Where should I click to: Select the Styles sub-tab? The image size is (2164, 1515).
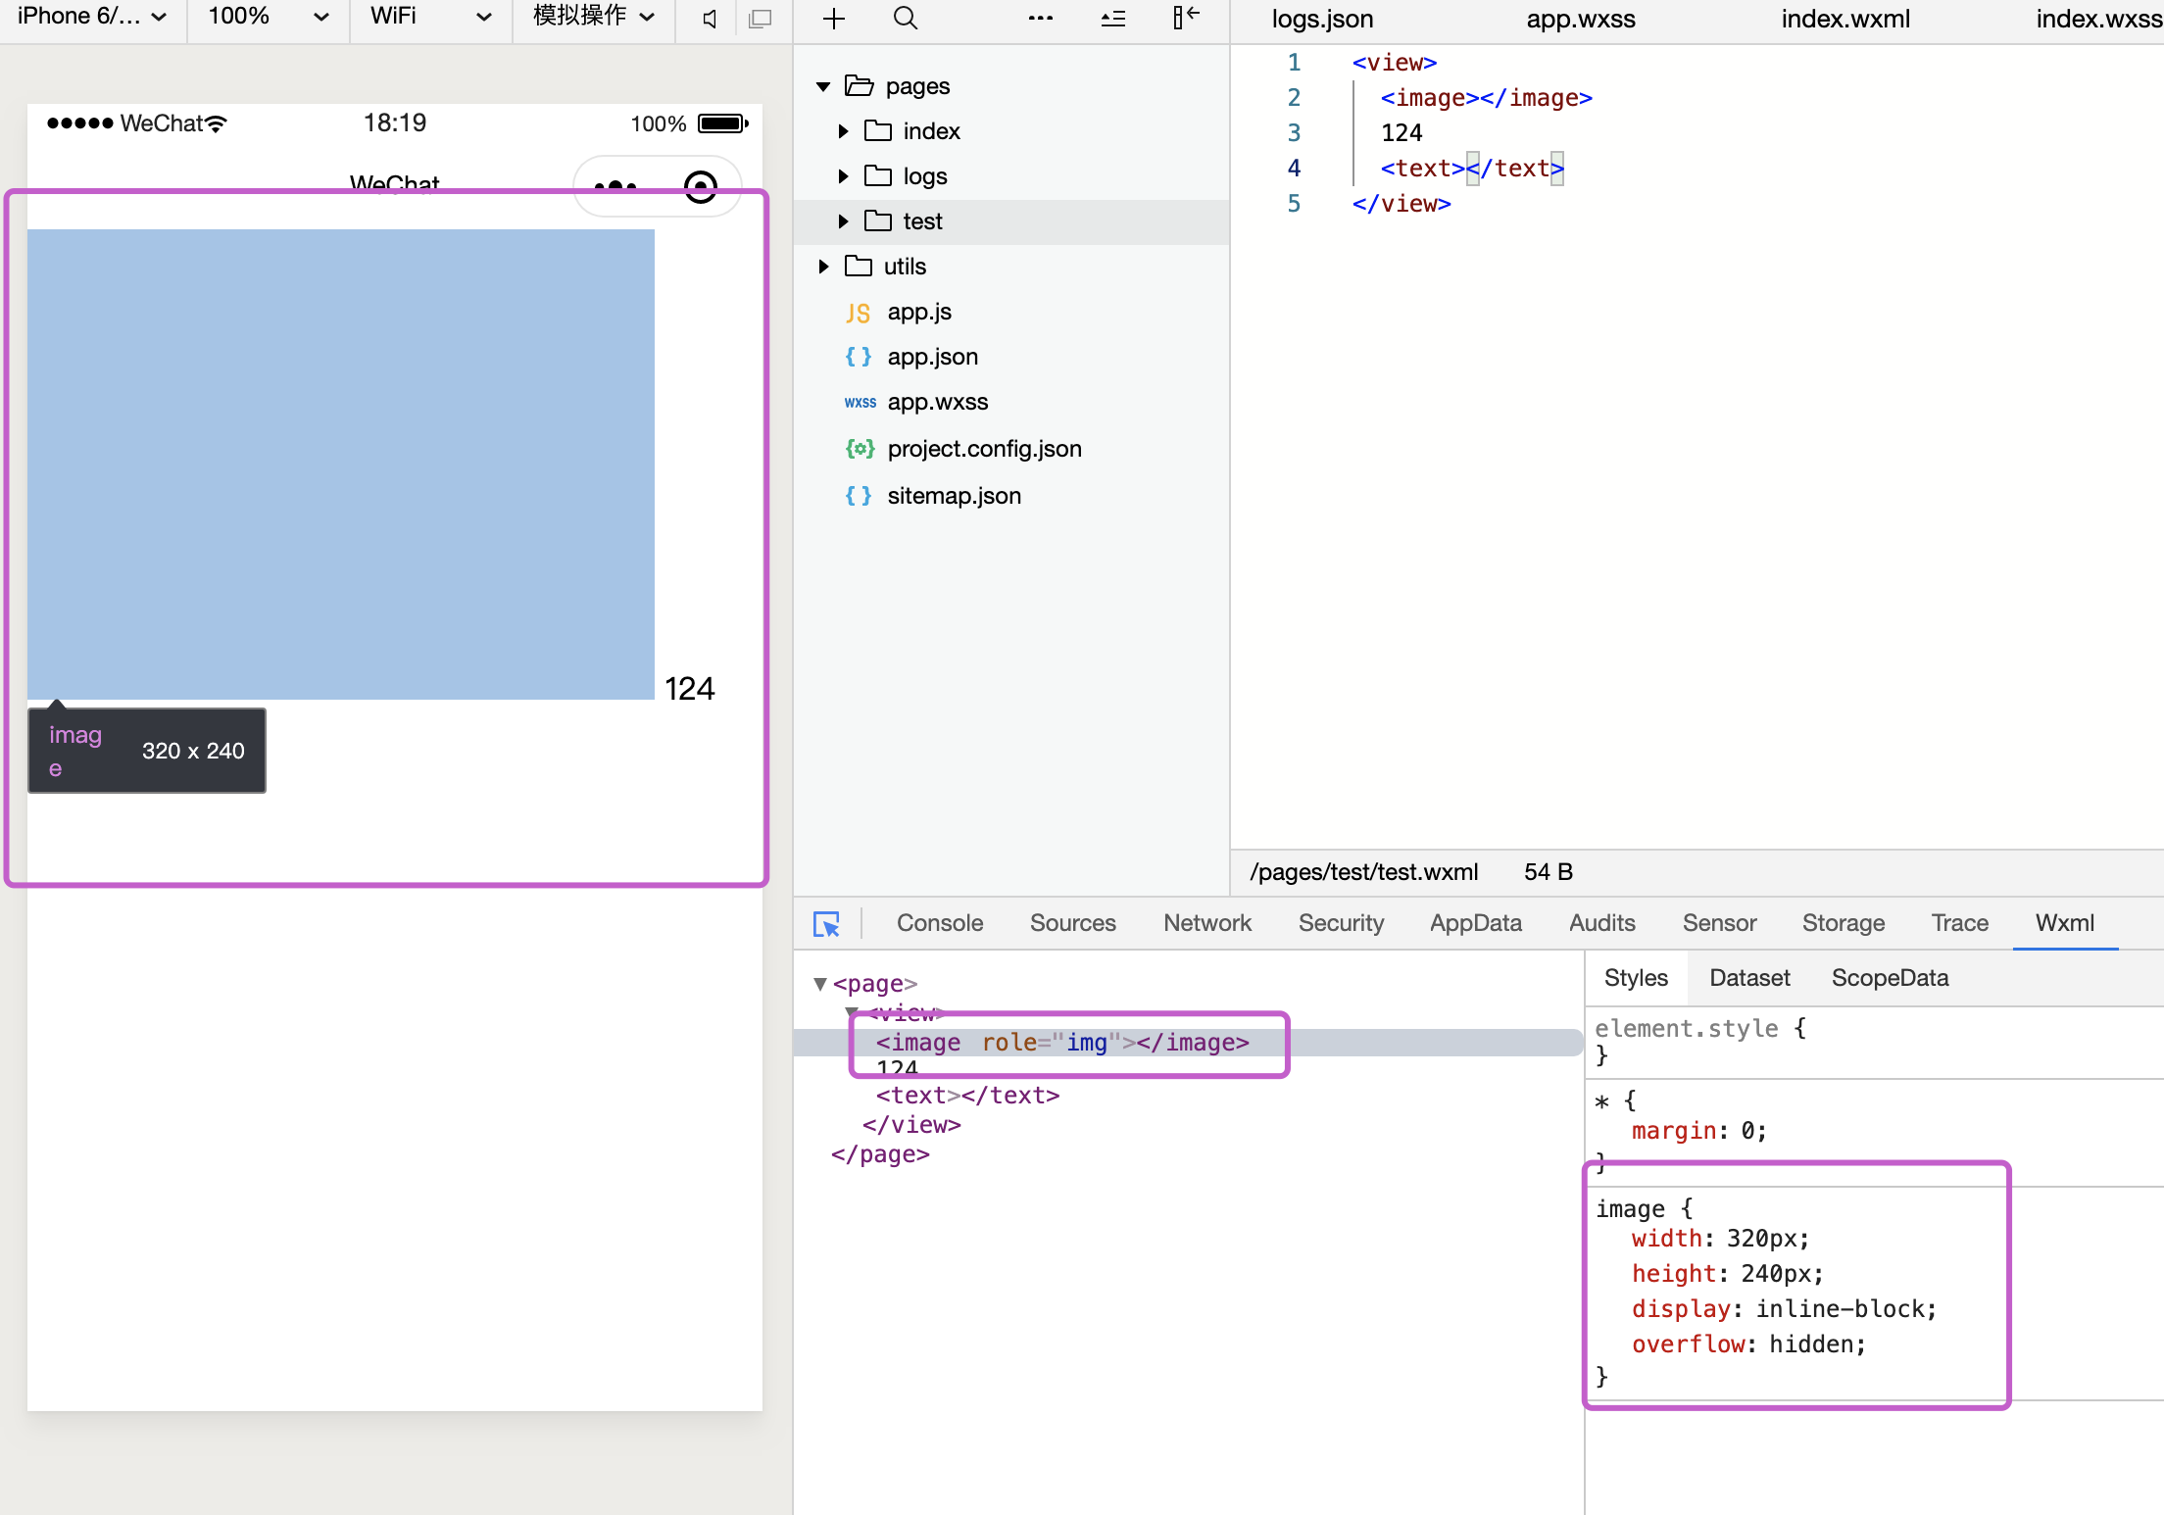click(x=1635, y=978)
